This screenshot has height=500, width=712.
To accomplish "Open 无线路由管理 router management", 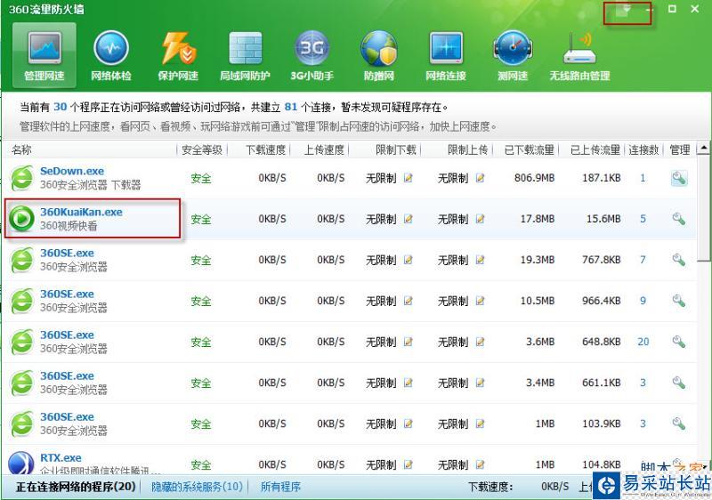I will coord(579,55).
